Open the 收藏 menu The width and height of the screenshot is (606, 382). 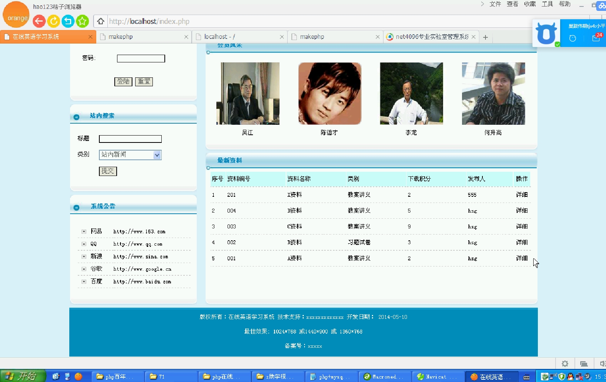coord(530,4)
